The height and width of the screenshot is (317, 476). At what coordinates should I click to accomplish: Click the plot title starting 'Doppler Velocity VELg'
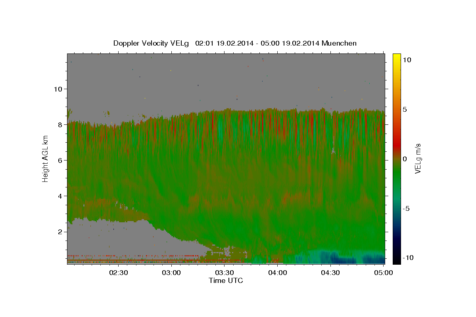(235, 43)
